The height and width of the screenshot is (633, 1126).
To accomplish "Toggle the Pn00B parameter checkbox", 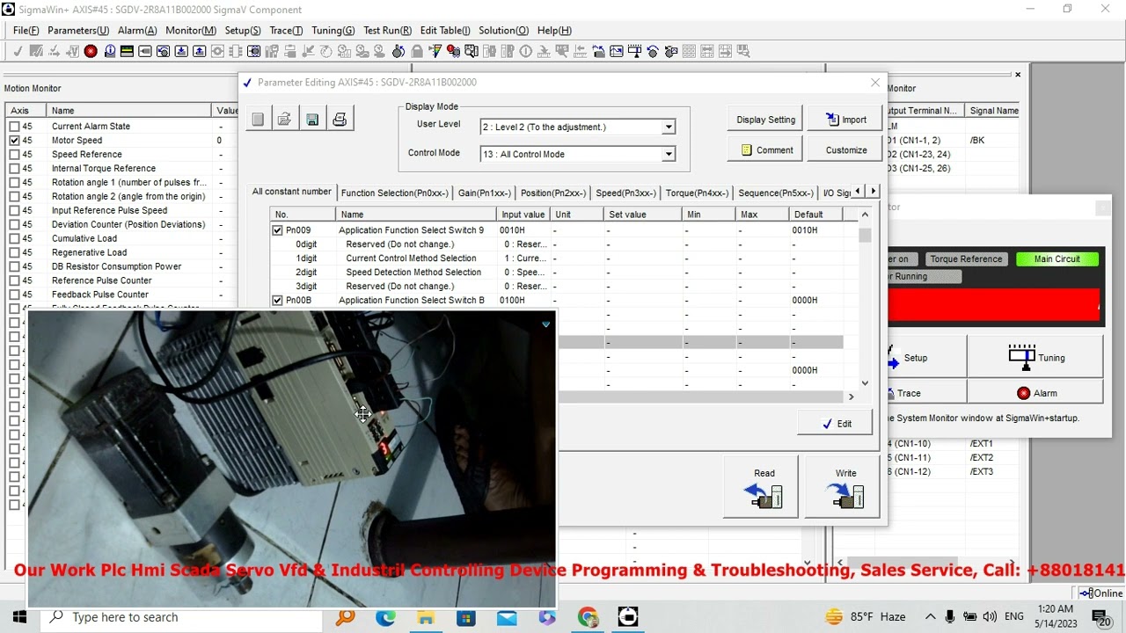I will point(278,301).
